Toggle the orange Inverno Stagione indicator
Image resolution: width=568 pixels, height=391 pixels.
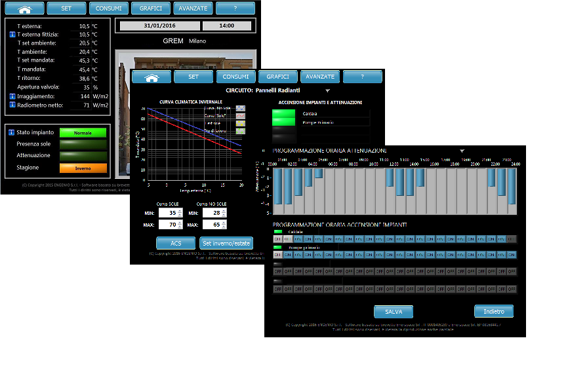[83, 168]
